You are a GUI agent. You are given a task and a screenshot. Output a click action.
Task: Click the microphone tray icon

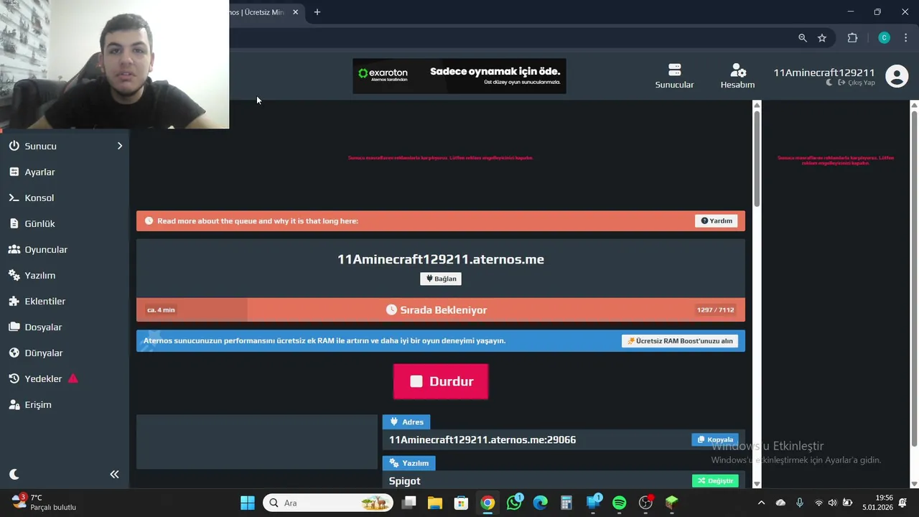click(x=799, y=503)
